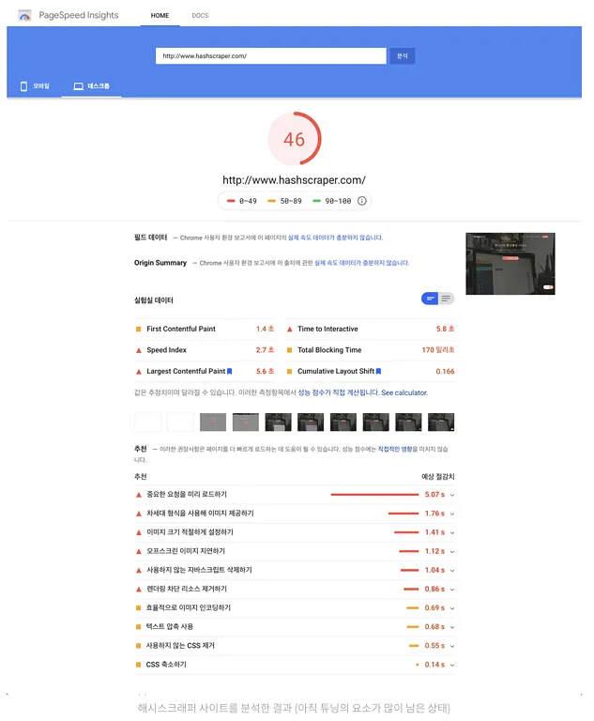Switch to the 모바일 mobile tab
Image resolution: width=594 pixels, height=721 pixels.
(35, 86)
